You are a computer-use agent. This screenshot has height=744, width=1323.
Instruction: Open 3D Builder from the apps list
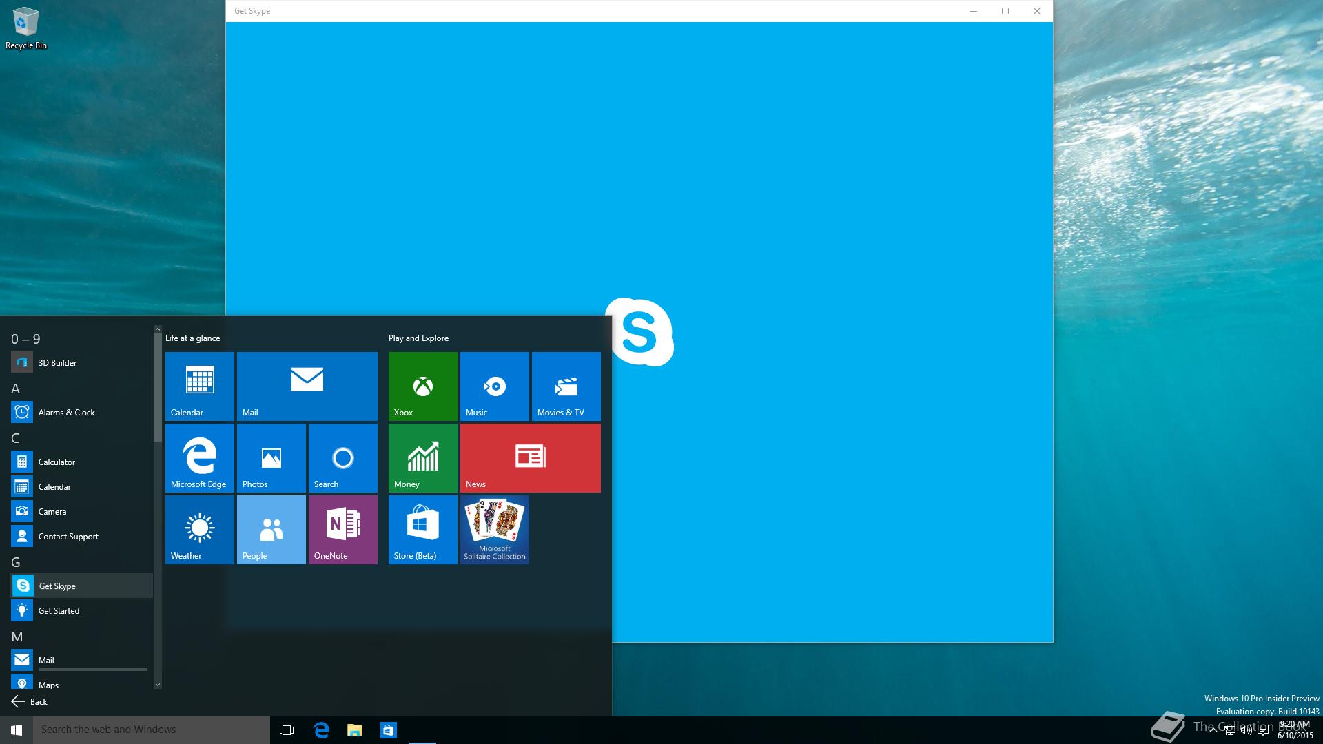[81, 362]
